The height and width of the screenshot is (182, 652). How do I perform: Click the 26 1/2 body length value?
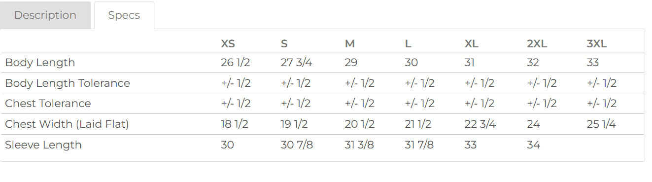(236, 63)
